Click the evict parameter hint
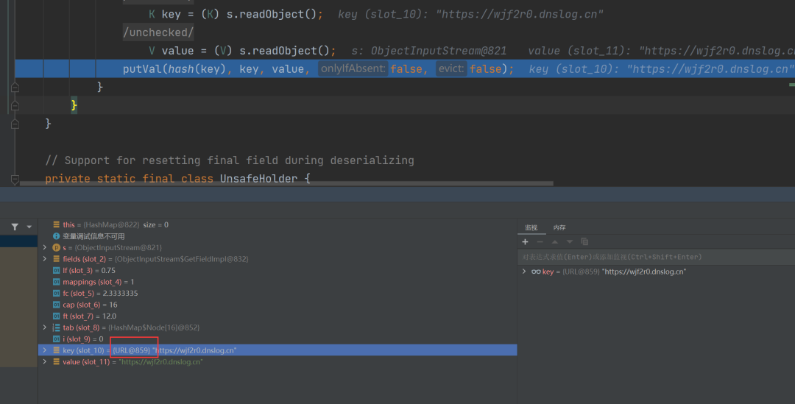 click(x=451, y=68)
